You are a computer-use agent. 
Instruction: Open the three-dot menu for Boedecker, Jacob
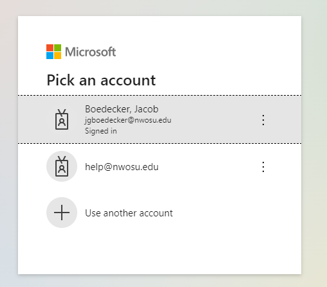(263, 120)
